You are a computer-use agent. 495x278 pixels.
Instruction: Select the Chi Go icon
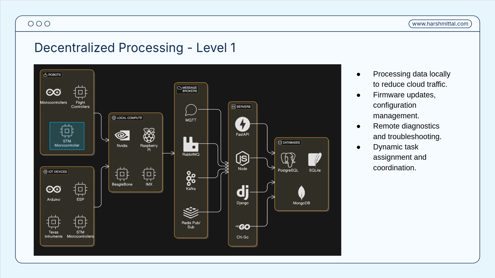[x=242, y=227]
